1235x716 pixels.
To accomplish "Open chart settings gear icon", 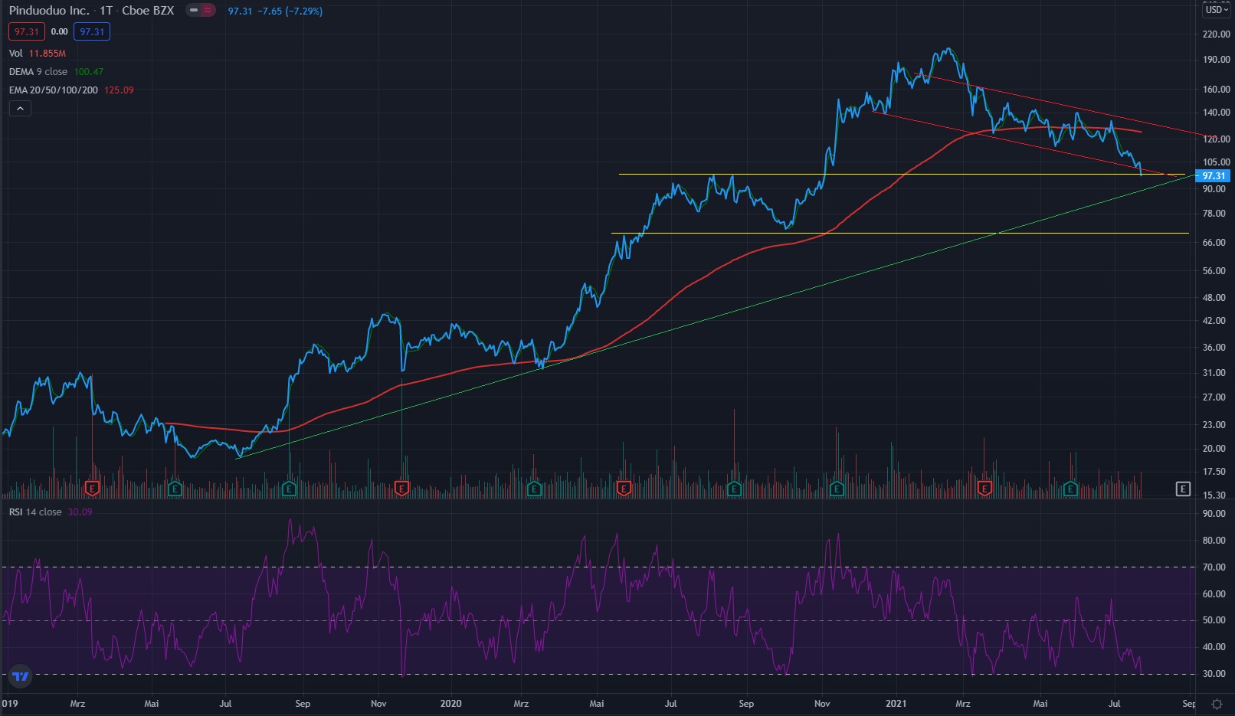I will [1217, 704].
